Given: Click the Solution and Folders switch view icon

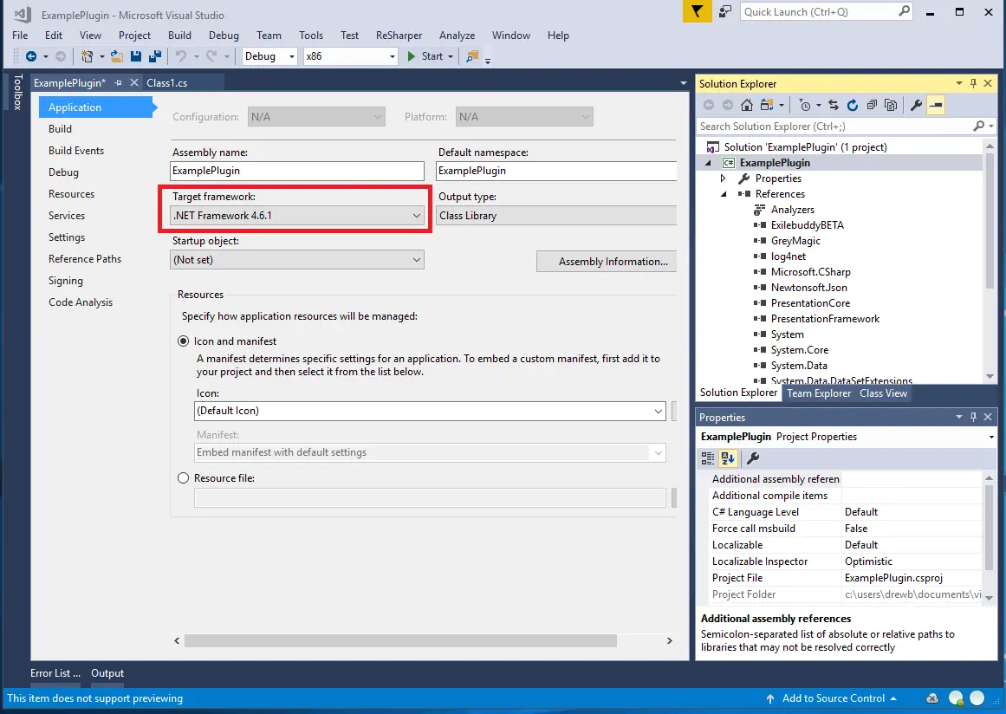Looking at the screenshot, I should click(x=767, y=105).
